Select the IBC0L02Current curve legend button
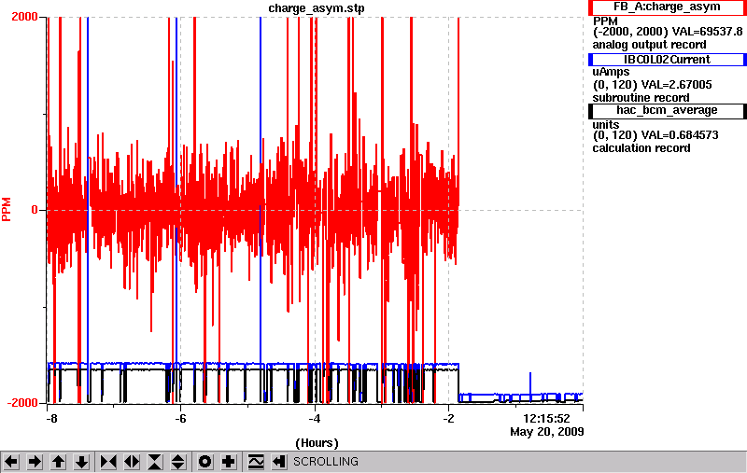 [x=667, y=60]
